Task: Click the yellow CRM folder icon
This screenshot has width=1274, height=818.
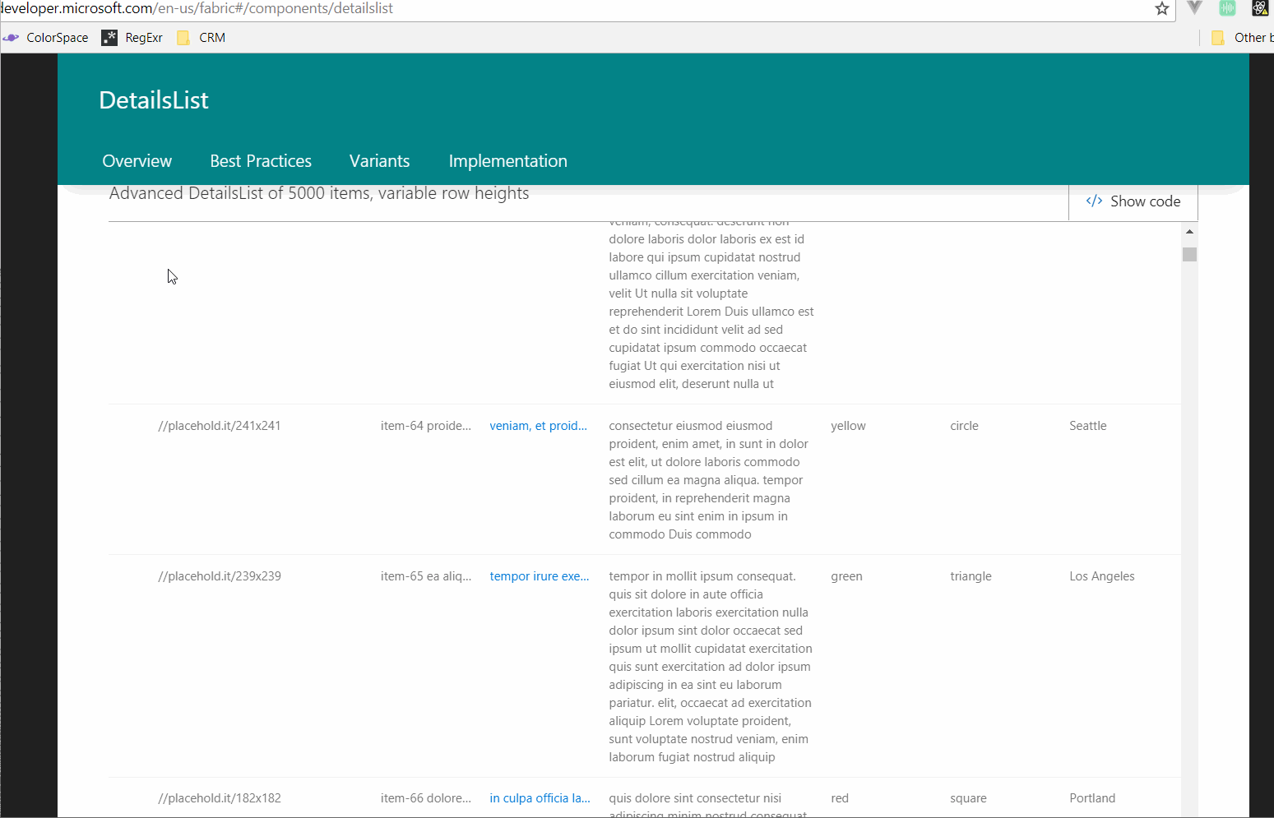Action: click(x=183, y=37)
